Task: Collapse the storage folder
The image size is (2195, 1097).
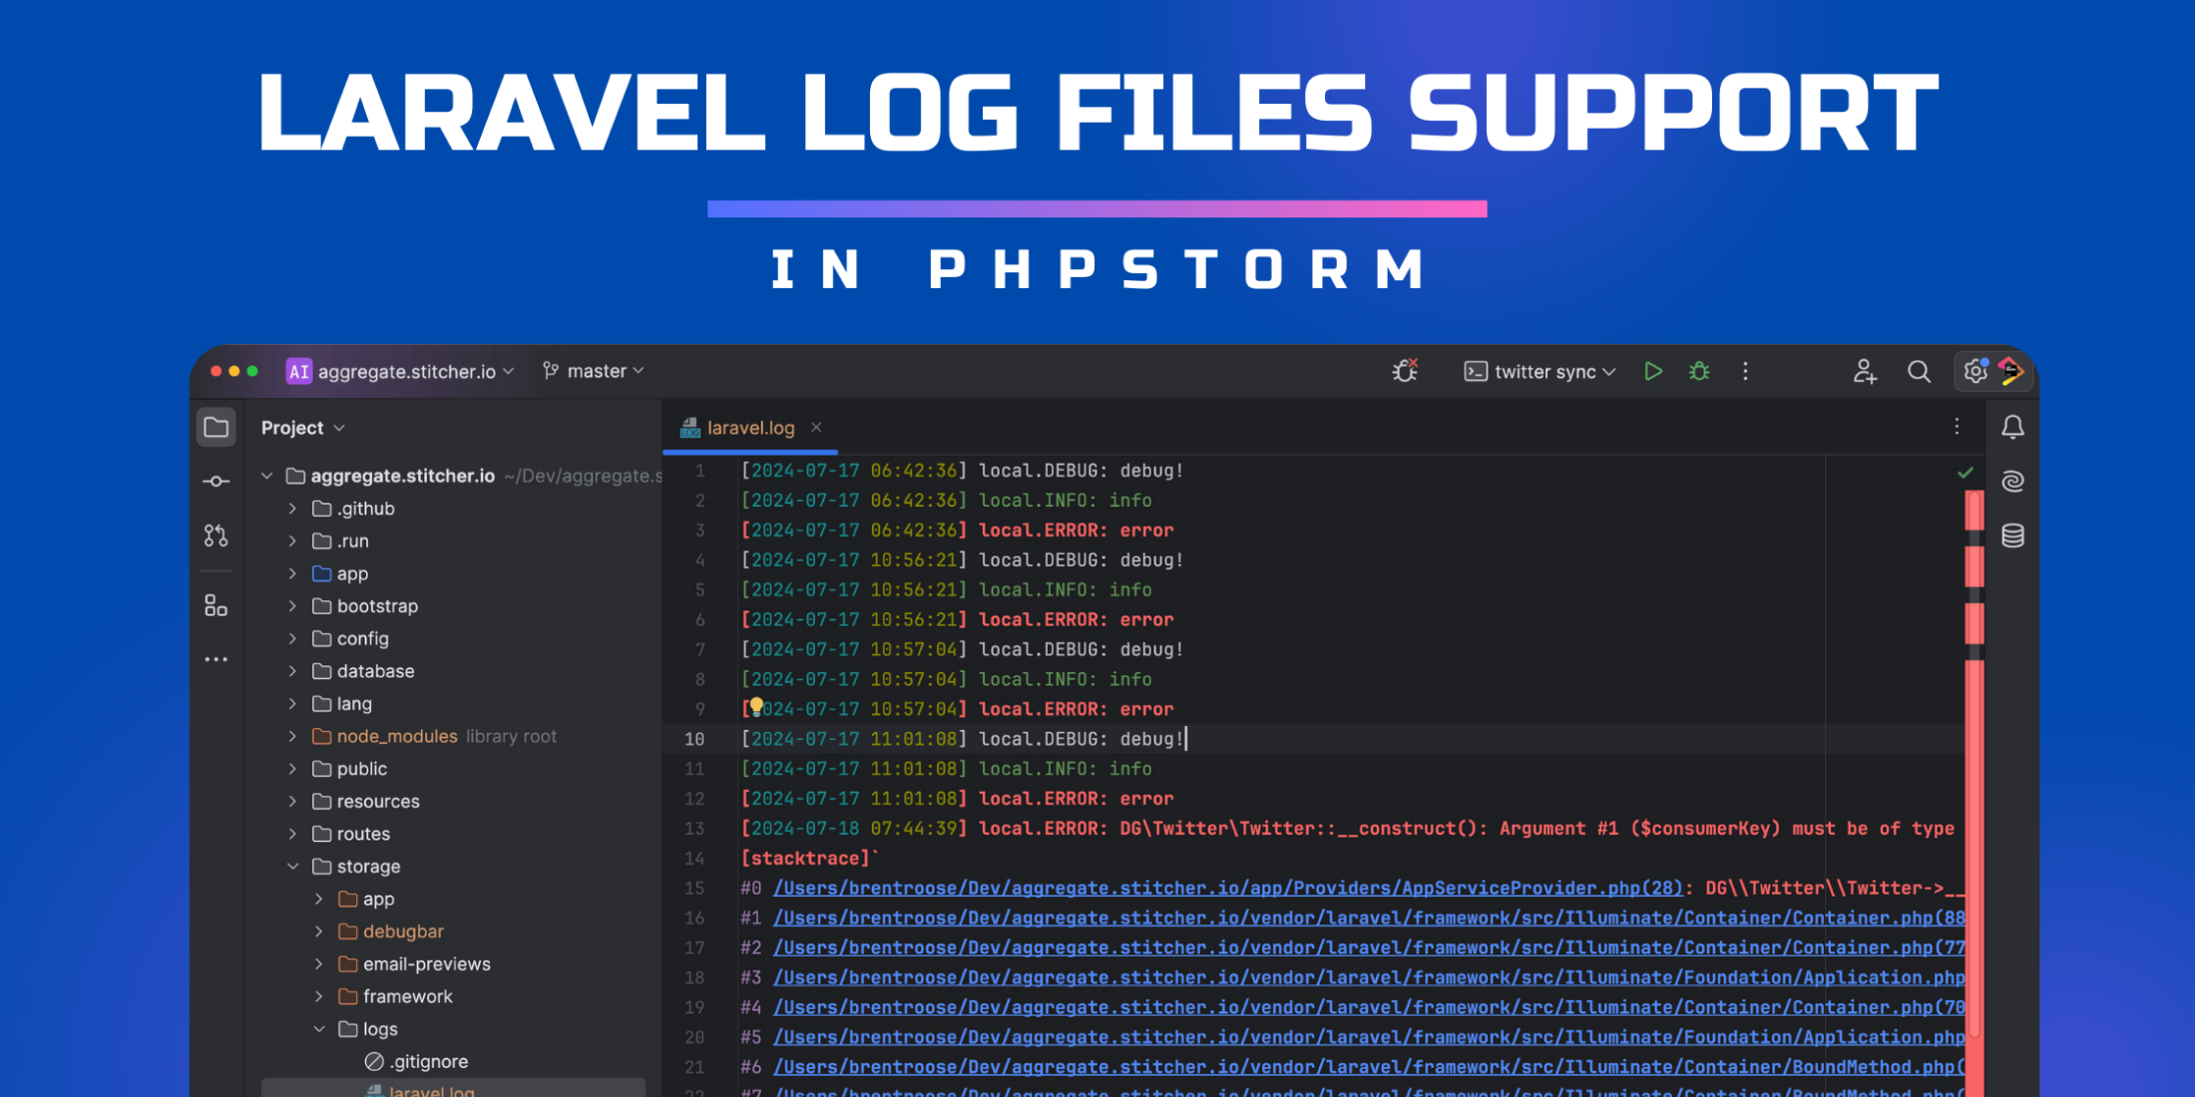Action: 292,867
